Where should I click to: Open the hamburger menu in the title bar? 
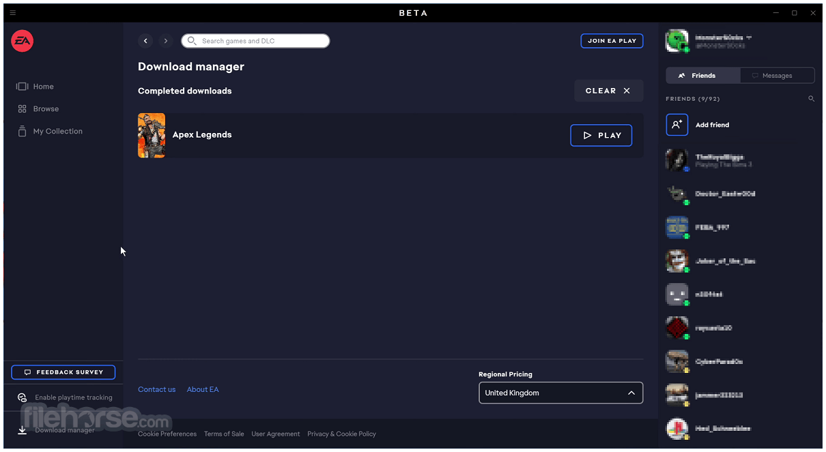(x=13, y=13)
